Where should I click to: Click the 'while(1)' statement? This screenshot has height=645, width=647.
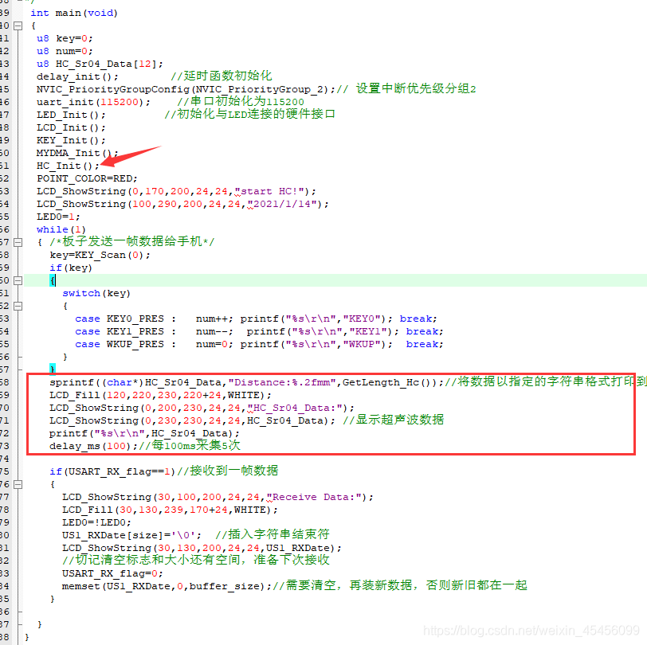61,229
